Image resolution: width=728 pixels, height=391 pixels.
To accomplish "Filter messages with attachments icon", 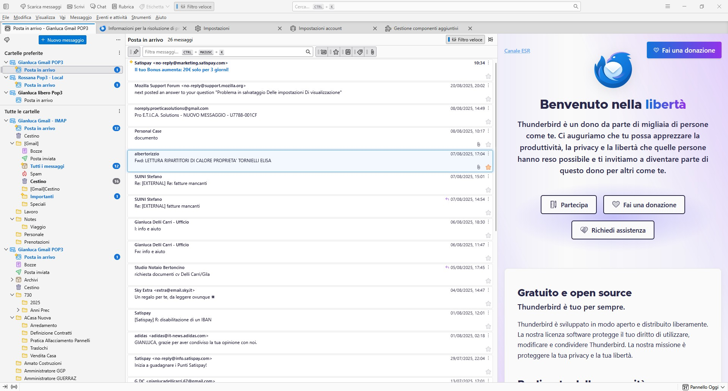I will [372, 52].
